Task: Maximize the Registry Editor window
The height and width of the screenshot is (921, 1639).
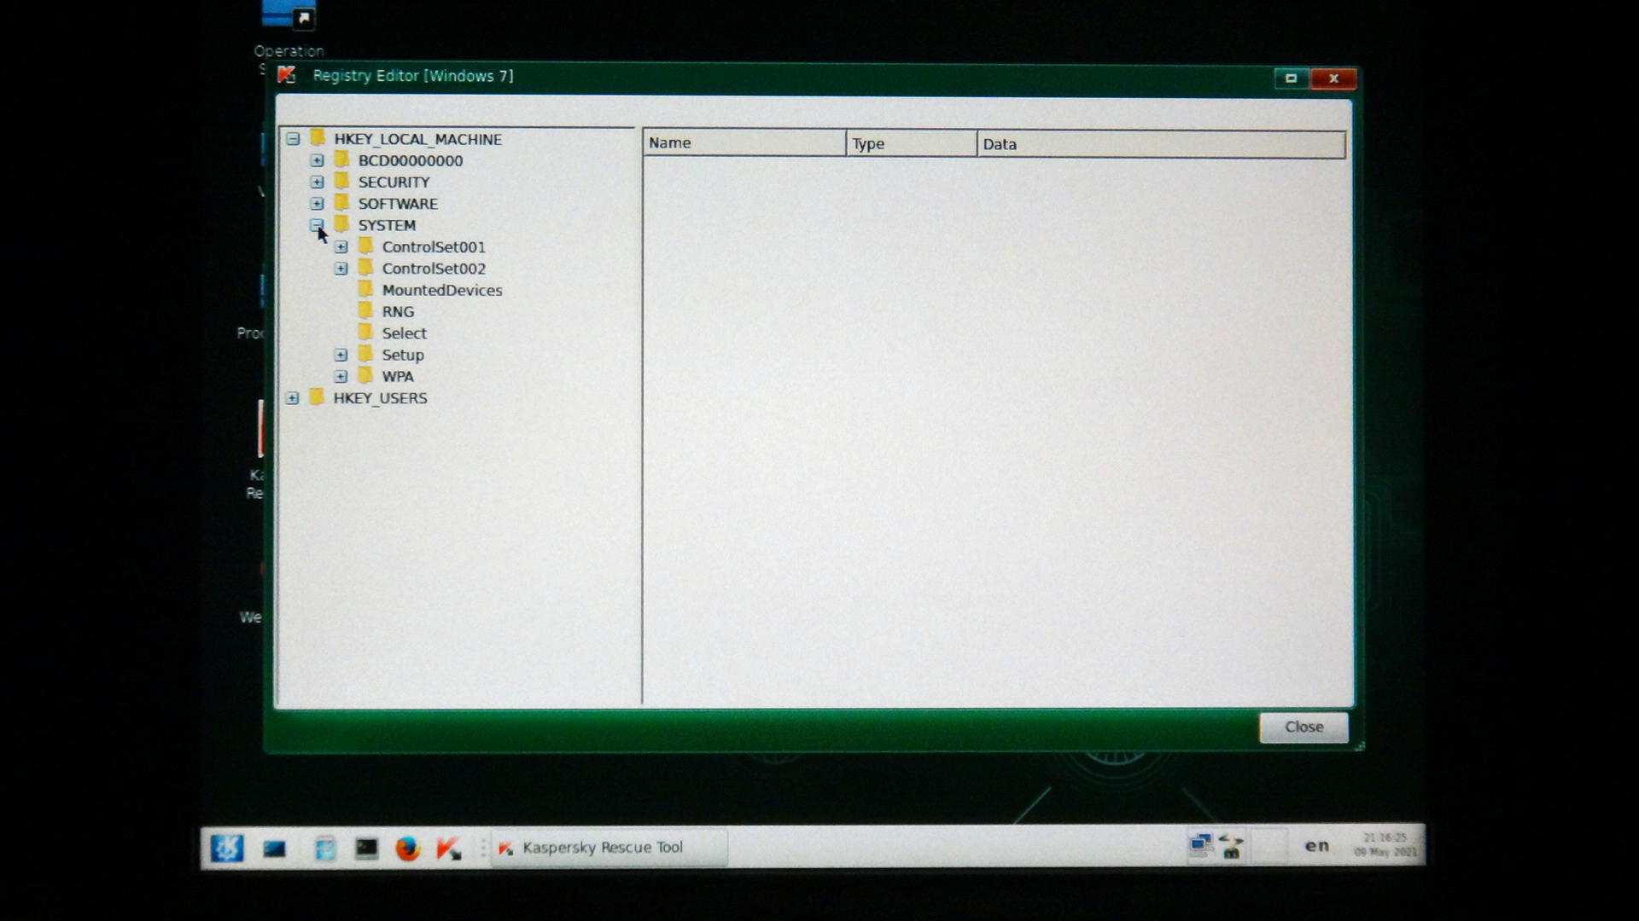Action: pos(1291,78)
